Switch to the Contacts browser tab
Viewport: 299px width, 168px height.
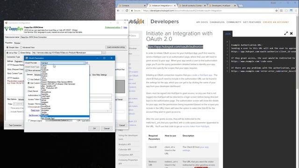(x=131, y=6)
